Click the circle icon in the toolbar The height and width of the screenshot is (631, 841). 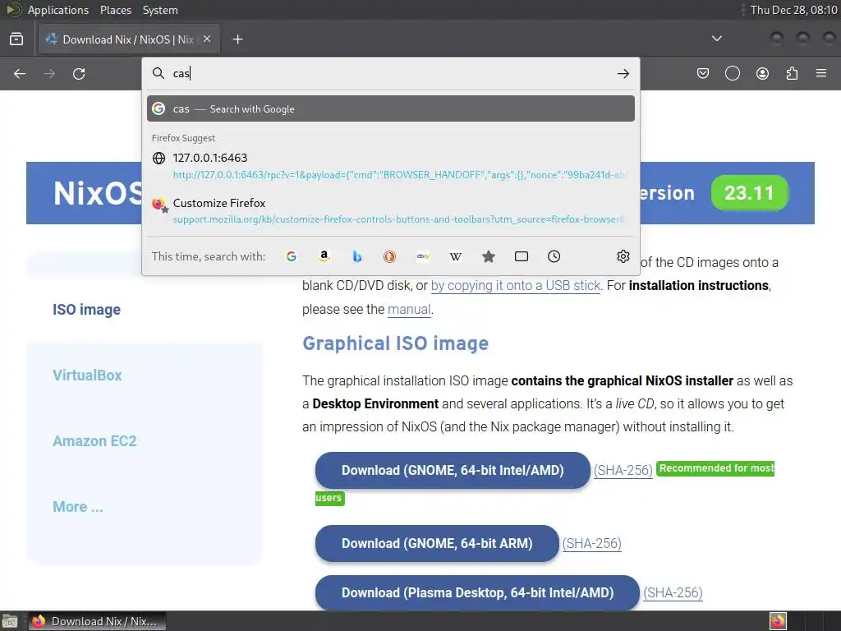pyautogui.click(x=732, y=73)
